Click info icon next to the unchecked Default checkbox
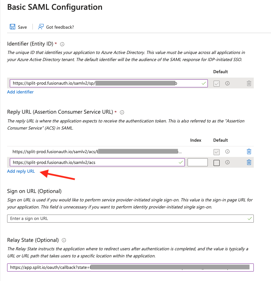The width and height of the screenshot is (271, 281). 227,162
